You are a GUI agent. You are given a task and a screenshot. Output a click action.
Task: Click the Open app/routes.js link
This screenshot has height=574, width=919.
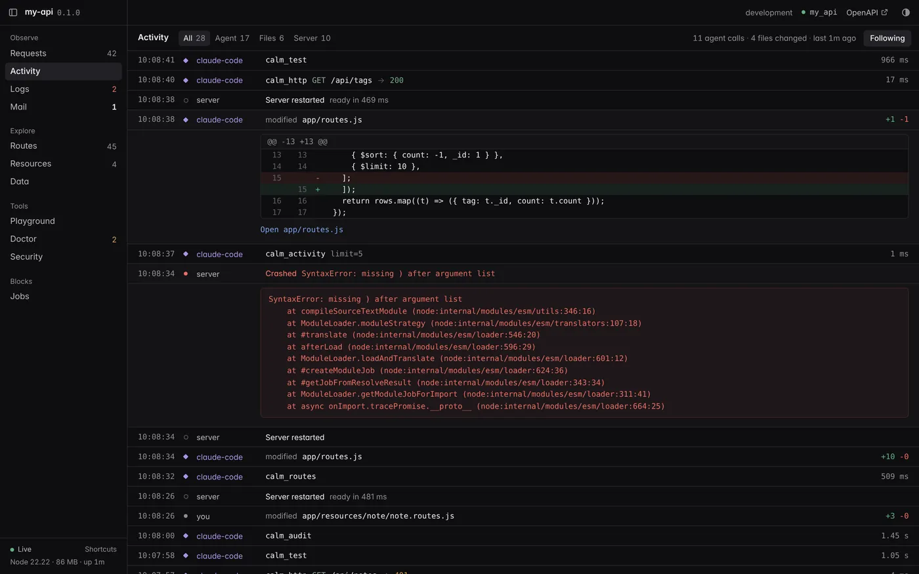301,230
